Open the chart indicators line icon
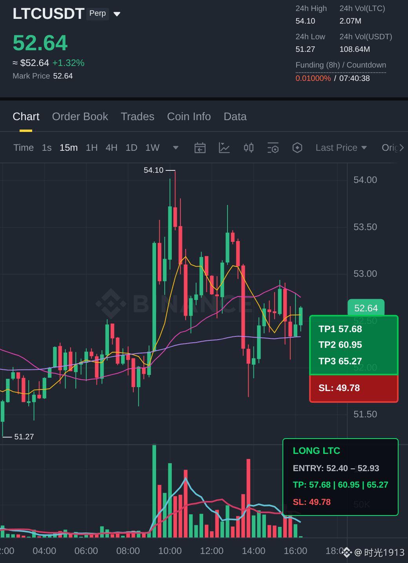Screen dimensions: 408x563 (224, 148)
